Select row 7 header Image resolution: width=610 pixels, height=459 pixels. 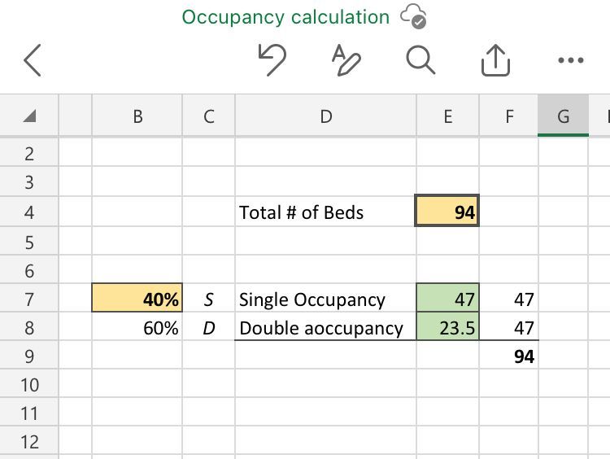click(28, 299)
